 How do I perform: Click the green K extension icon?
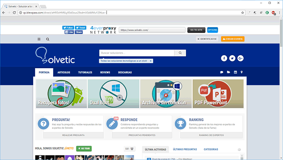coord(267,12)
